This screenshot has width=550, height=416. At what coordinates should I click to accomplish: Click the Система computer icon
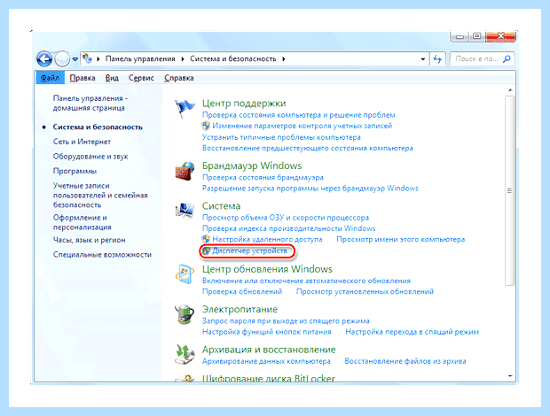(185, 211)
